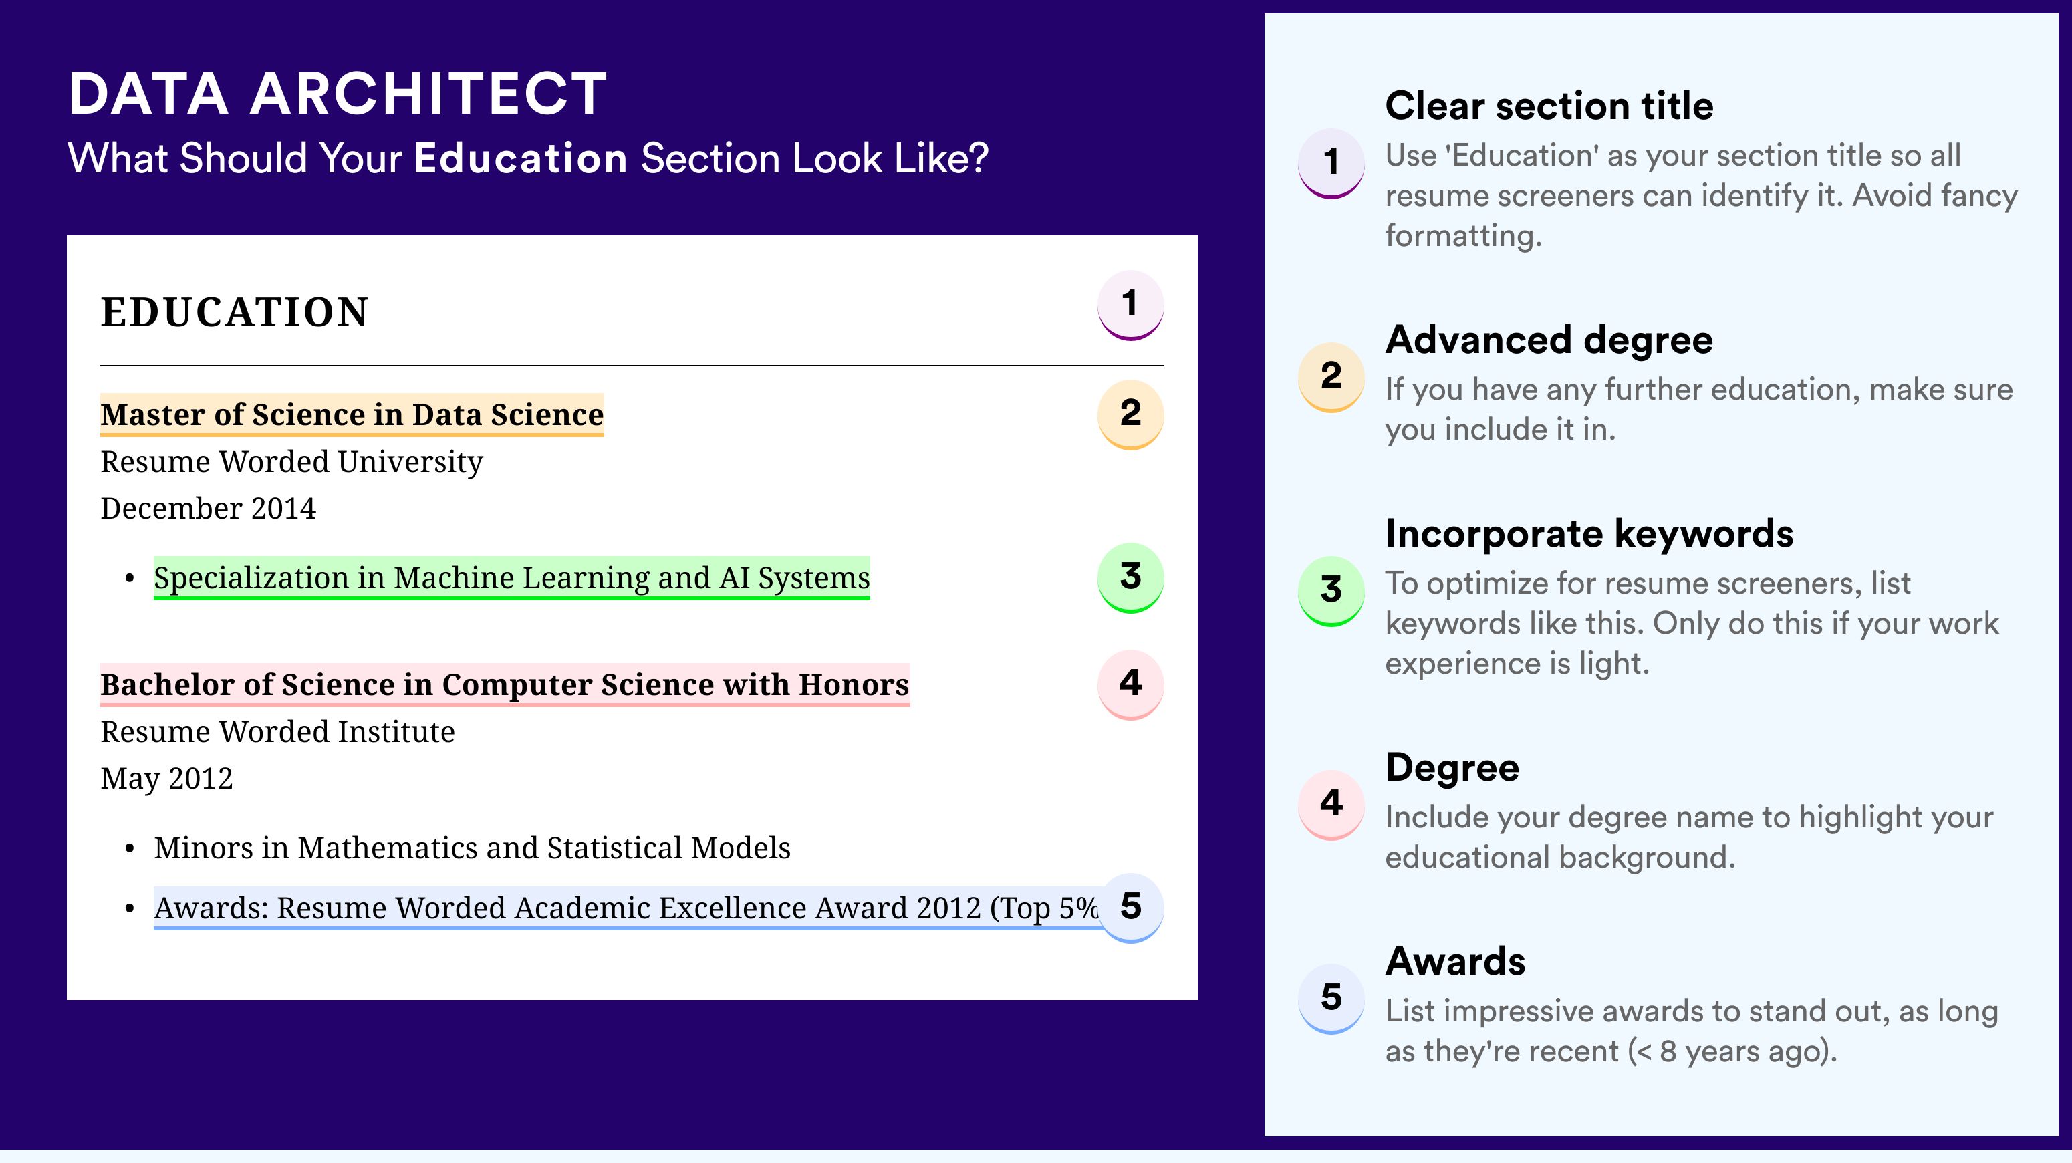
Task: Click the number 4 badge beside Degree tip
Action: (1331, 805)
